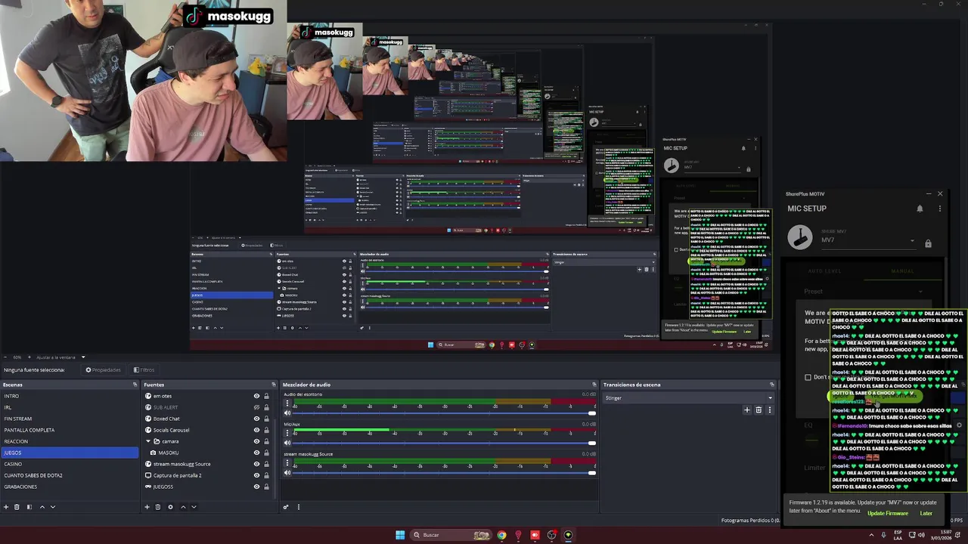Show hidden system tray icons
Viewport: 968px width, 544px height.
pos(871,535)
